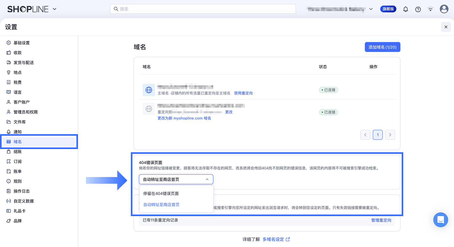Click the 旗舰版 plan badge
Viewport: 454px width, 247px height.
388,9
